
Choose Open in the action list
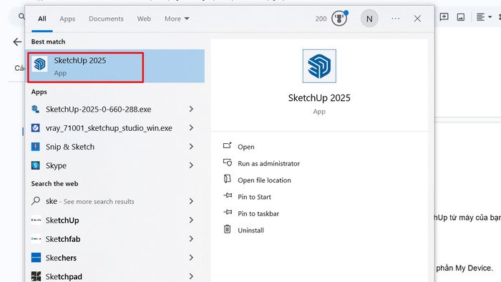click(246, 147)
